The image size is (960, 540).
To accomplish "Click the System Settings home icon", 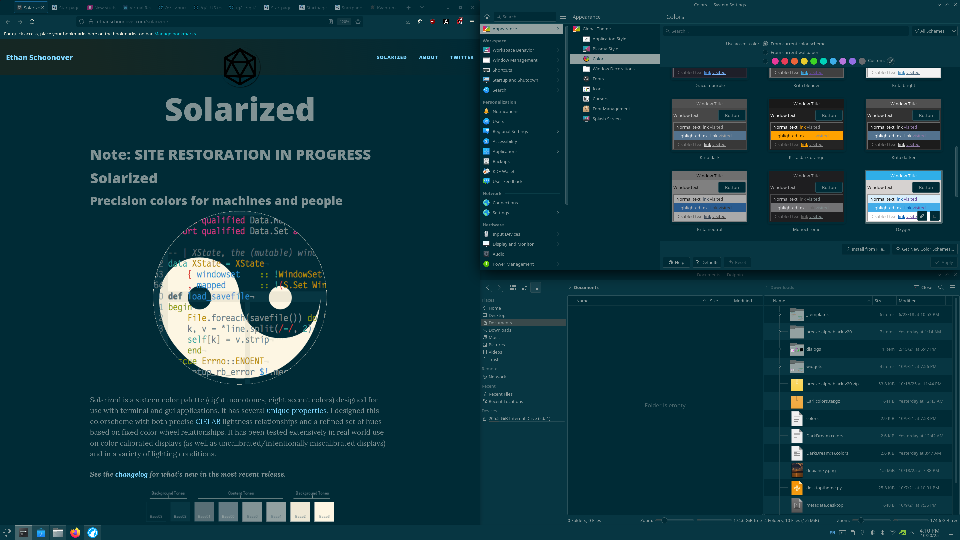I will click(487, 17).
